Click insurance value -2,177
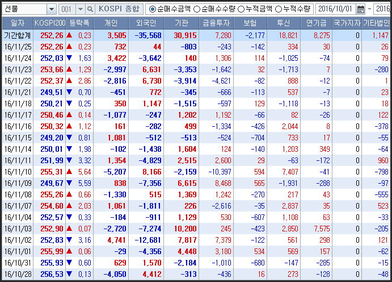 255,35
